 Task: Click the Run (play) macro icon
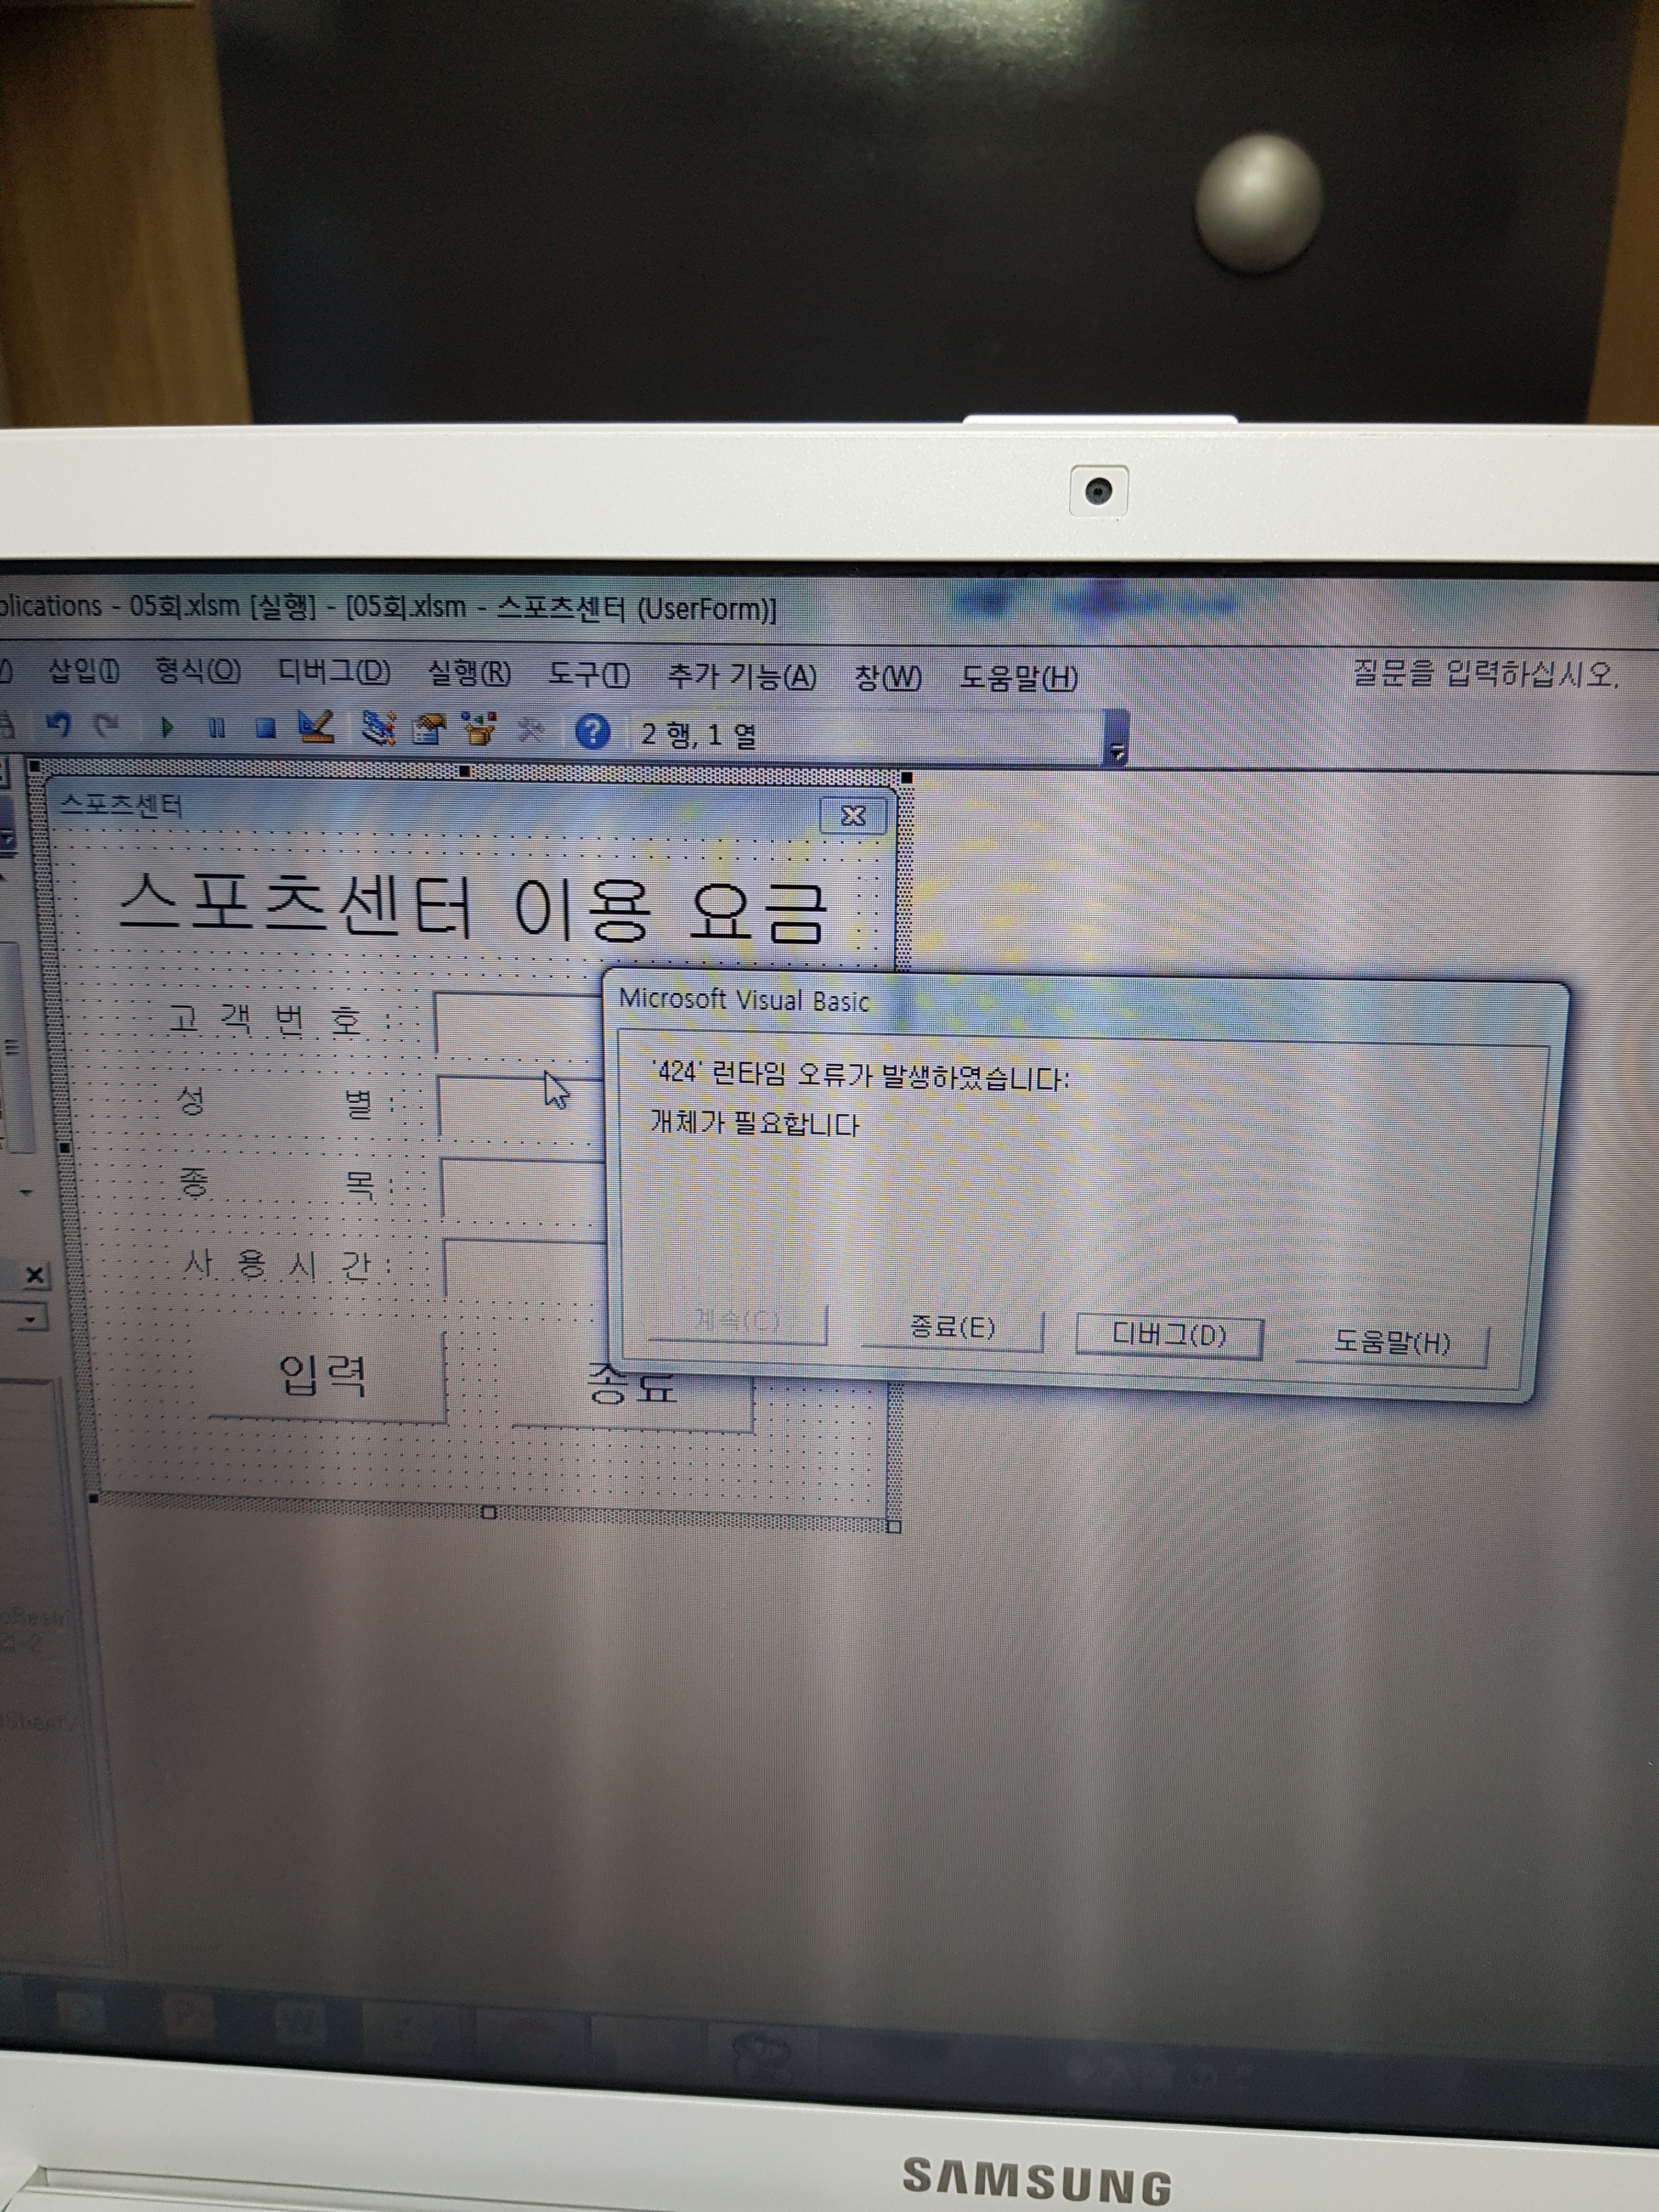[167, 727]
